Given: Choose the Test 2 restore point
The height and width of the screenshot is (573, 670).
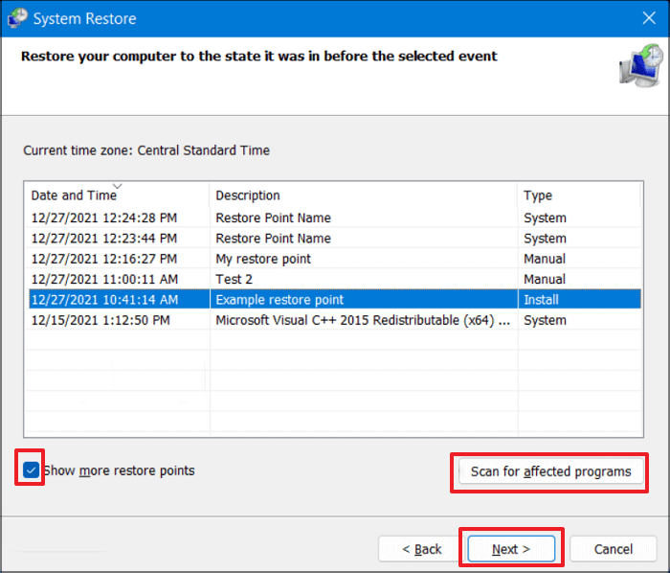Looking at the screenshot, I should coord(236,279).
